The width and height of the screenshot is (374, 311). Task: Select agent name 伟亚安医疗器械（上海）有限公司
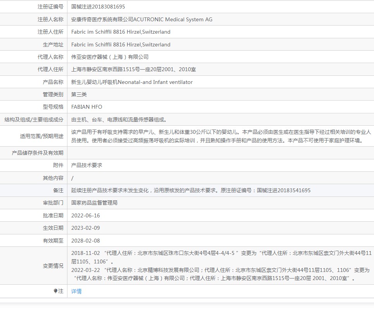(x=110, y=57)
